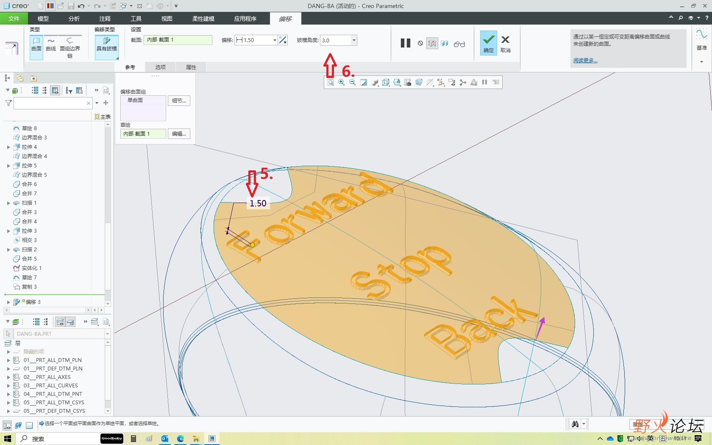Open the 属性 properties tab

(x=191, y=67)
